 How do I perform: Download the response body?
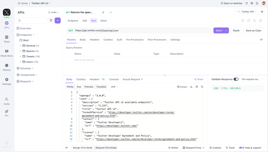tap(191, 87)
